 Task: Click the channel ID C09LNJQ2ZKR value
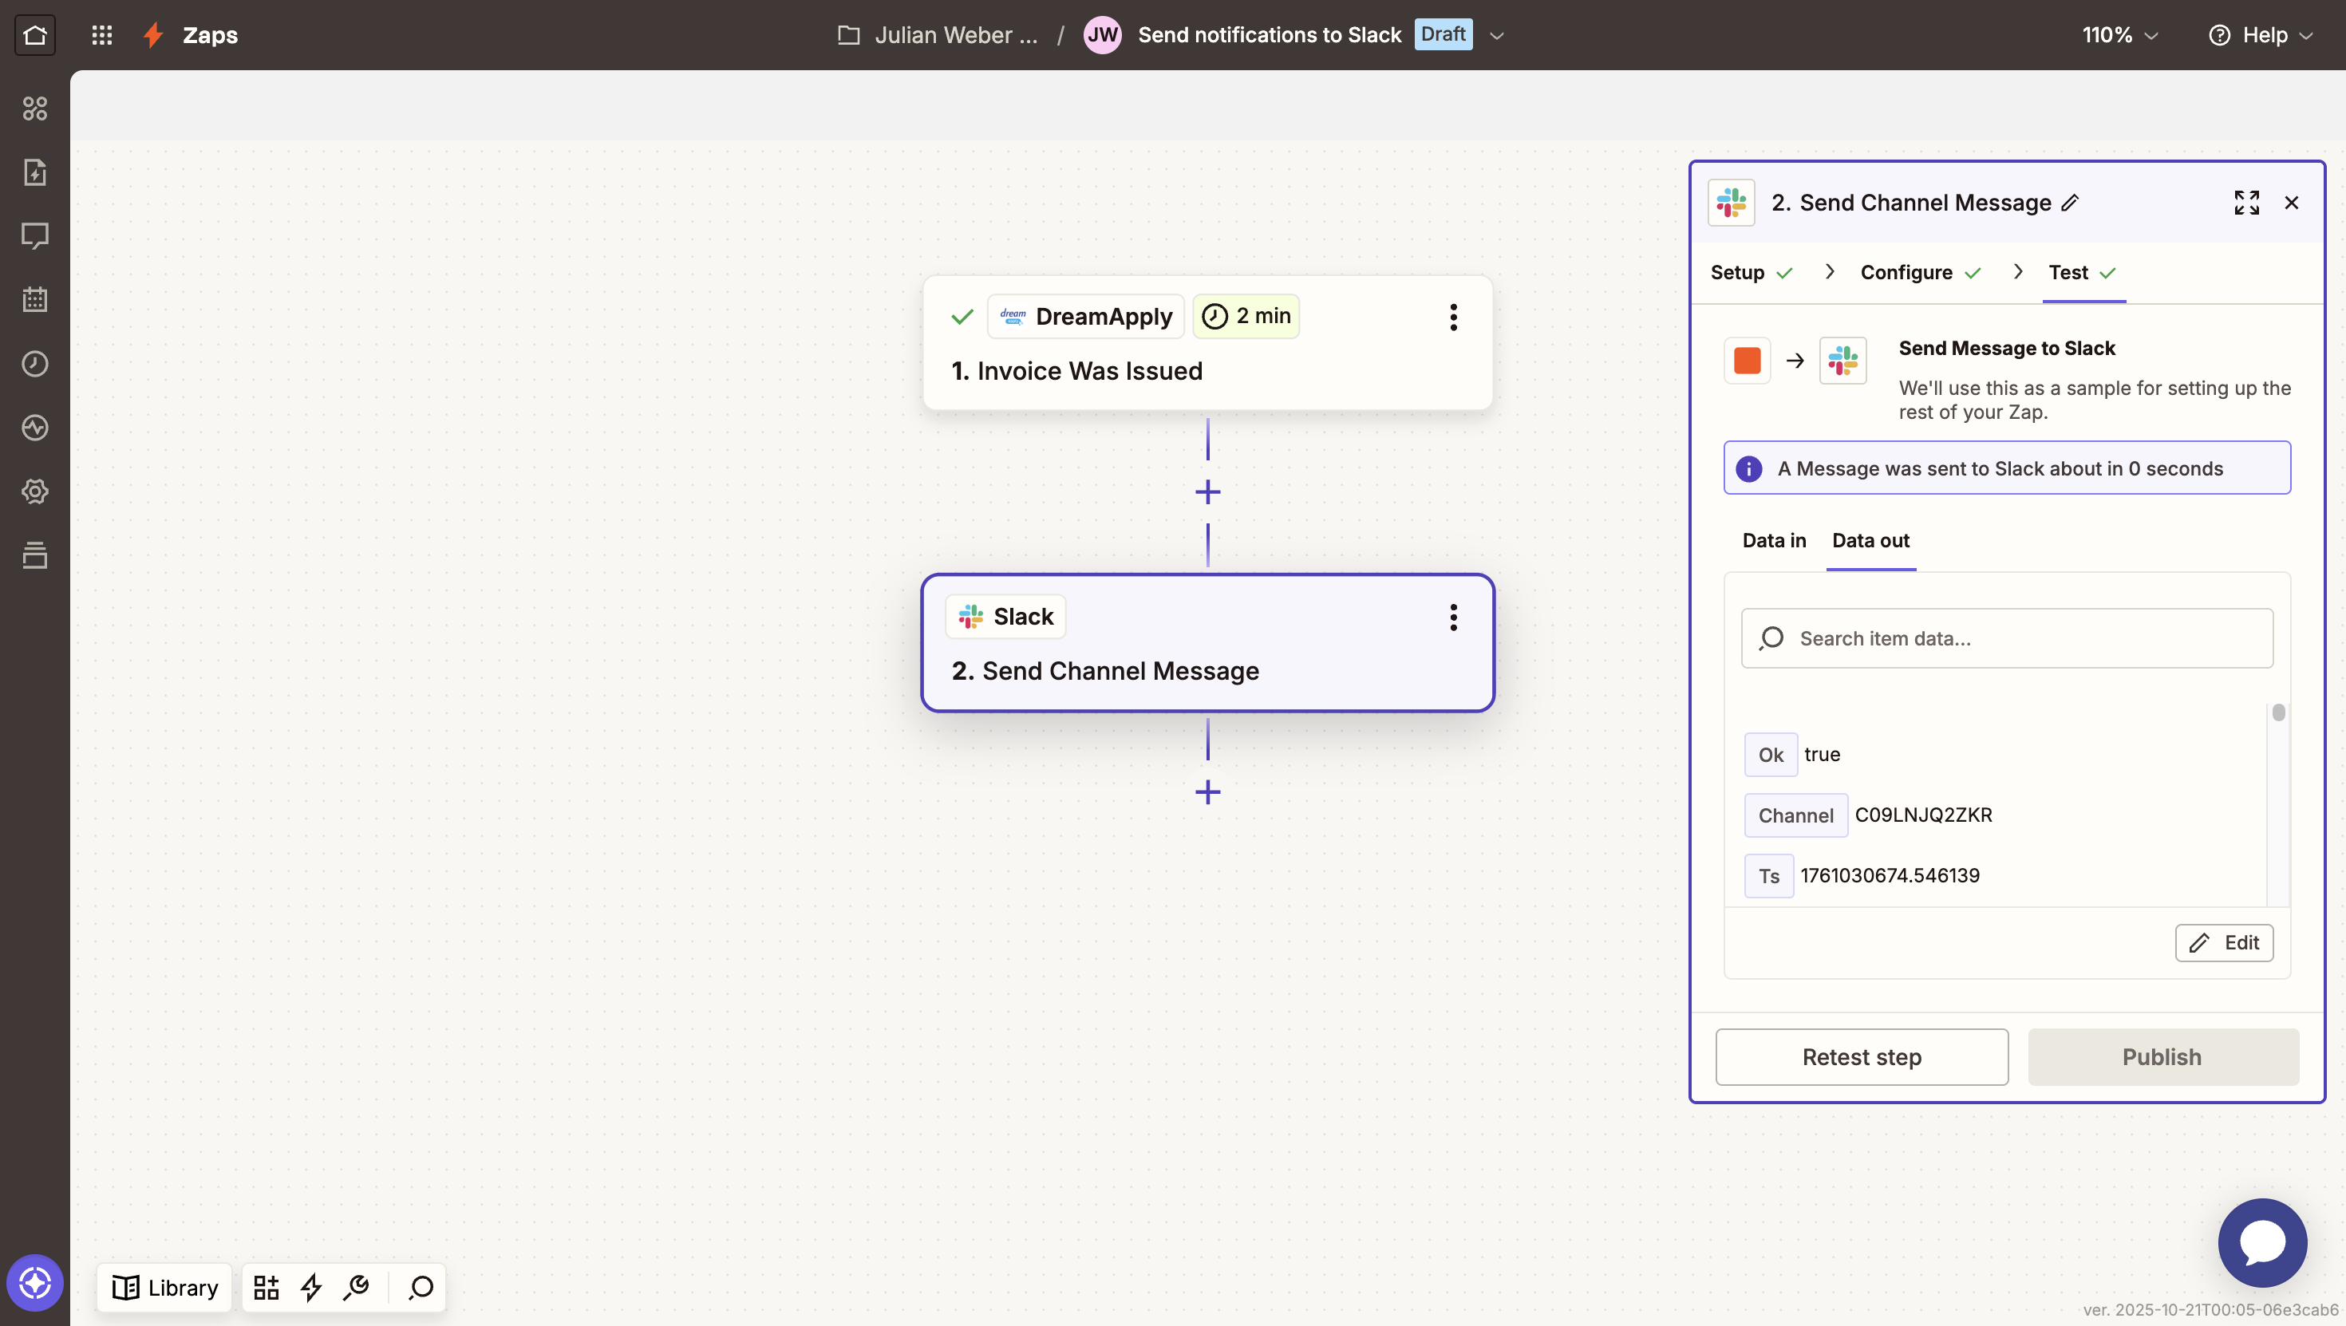1923,814
